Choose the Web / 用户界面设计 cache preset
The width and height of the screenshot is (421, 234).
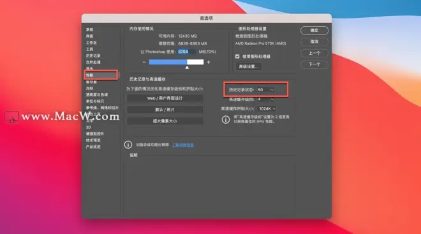pyautogui.click(x=165, y=98)
